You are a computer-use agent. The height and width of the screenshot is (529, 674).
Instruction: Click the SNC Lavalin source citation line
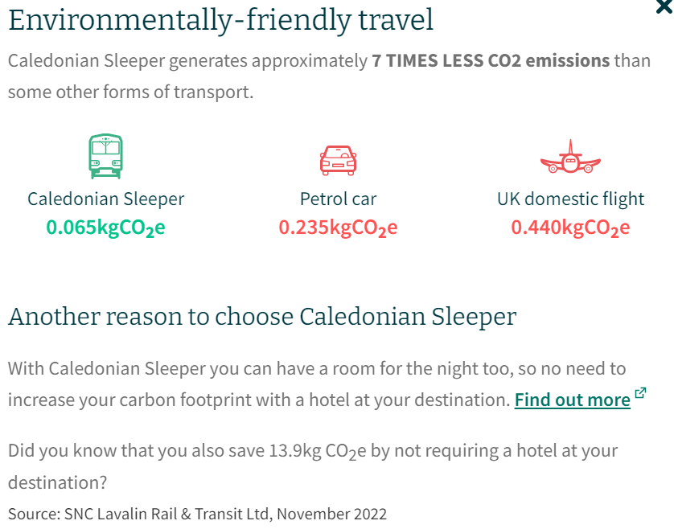click(197, 514)
